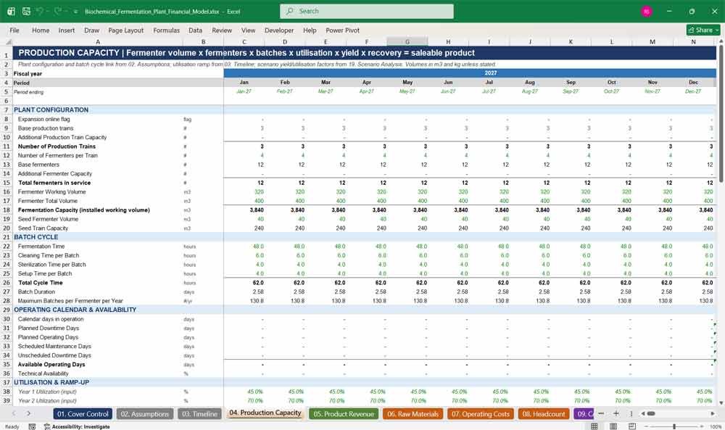Click Accessibility: Investigate in status bar
The width and height of the screenshot is (725, 430).
[x=77, y=426]
